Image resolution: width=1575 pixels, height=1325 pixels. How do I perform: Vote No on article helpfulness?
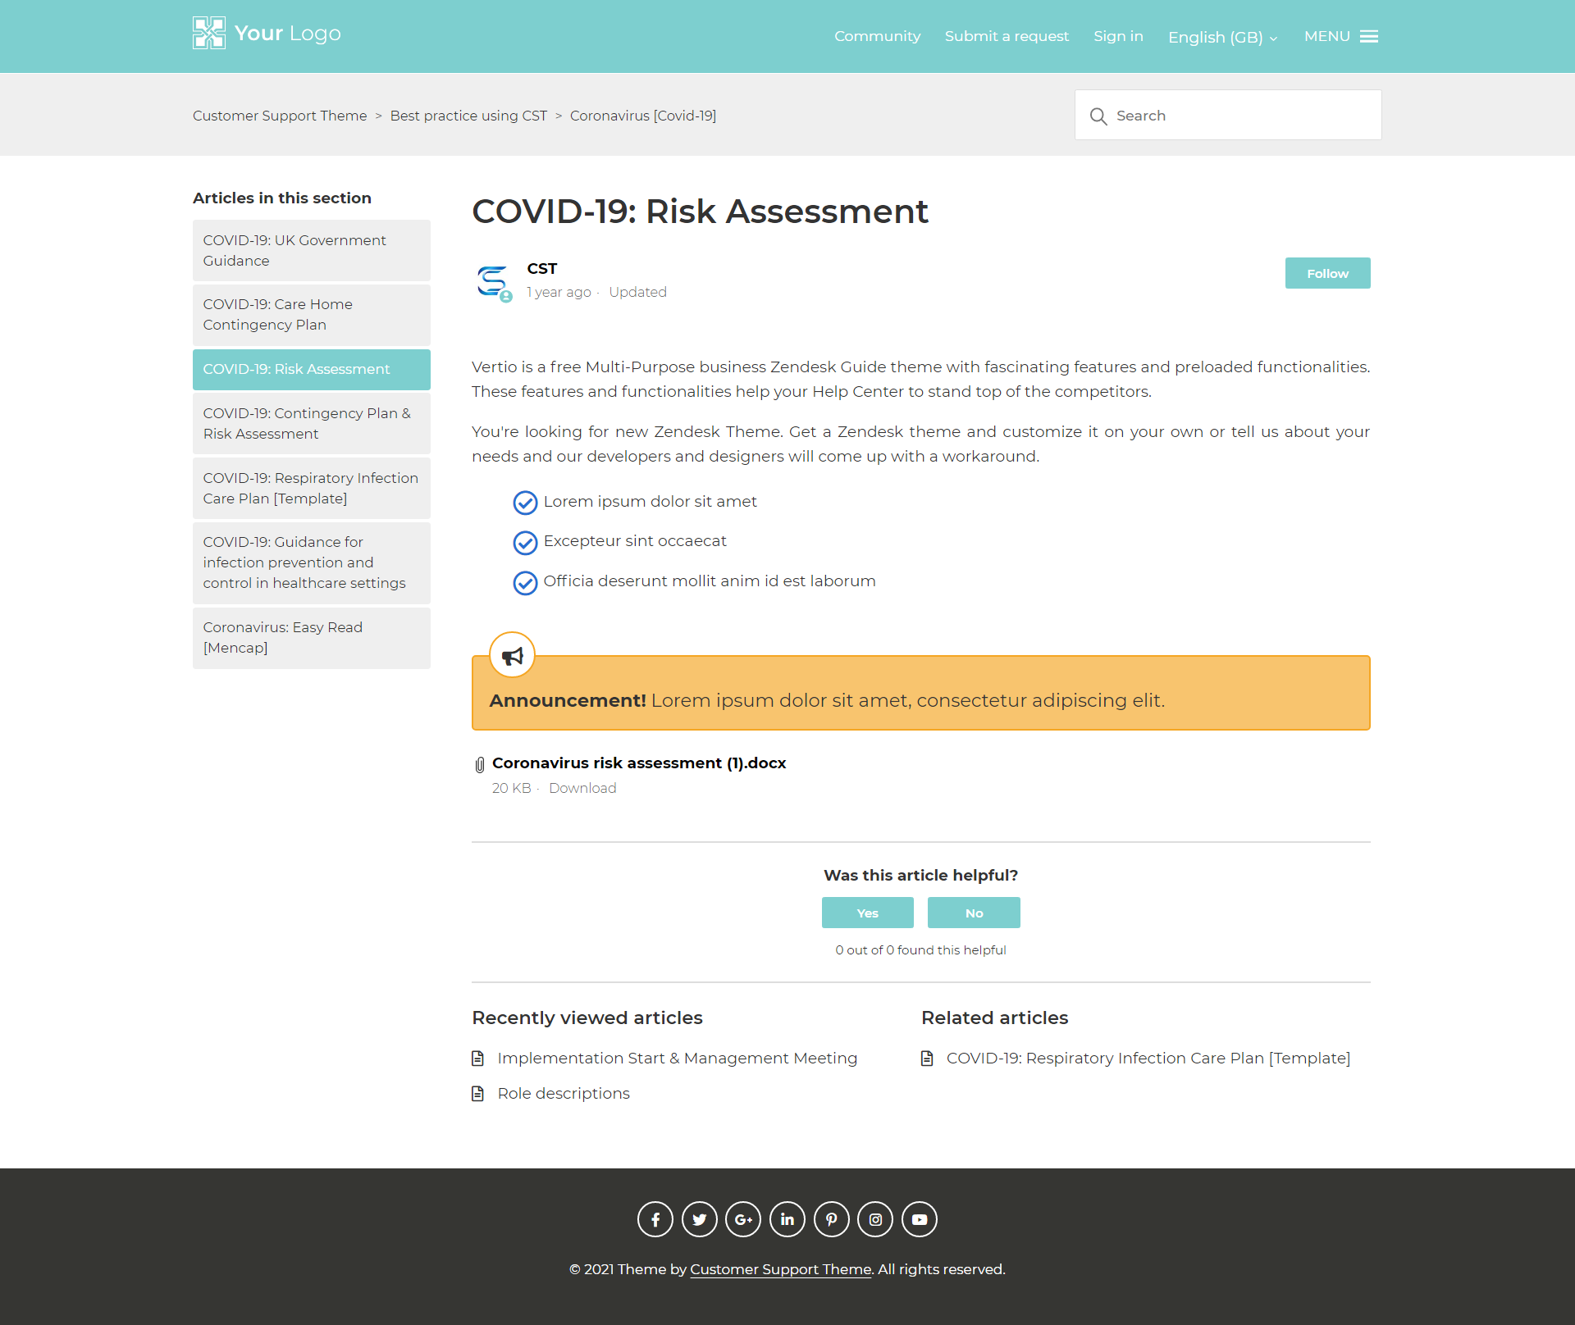point(974,913)
